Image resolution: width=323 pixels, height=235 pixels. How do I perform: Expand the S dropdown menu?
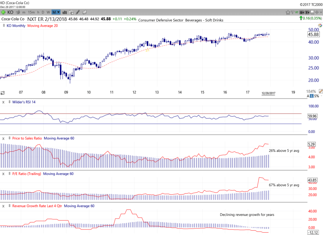[x=302, y=12]
